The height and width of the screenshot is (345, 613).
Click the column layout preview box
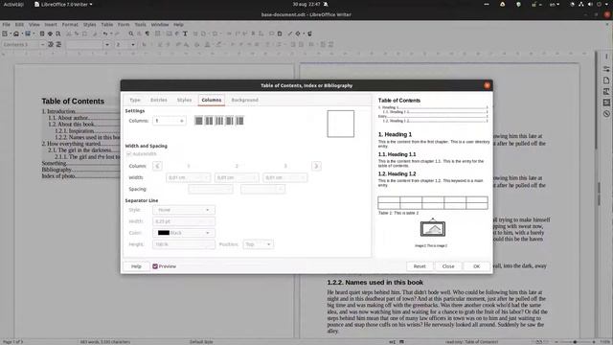pos(341,124)
